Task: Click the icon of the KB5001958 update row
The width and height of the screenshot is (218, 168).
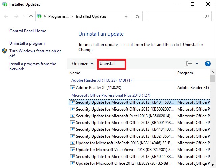Action: click(x=73, y=122)
